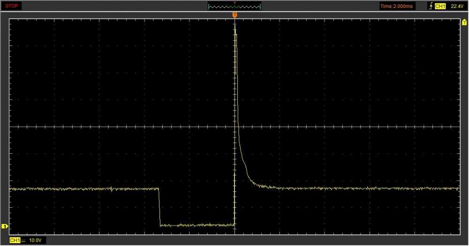469x246 pixels.
Task: Select the CH1 trigger source label at top right
Action: (440, 7)
